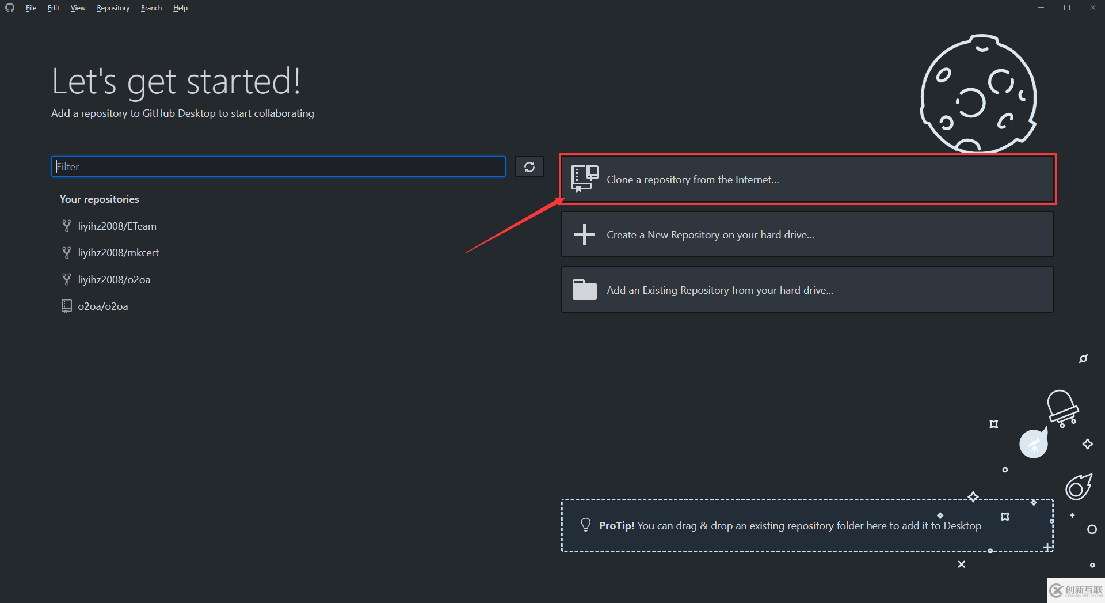Click the lightbulb icon in the ProTip box
1105x603 pixels.
(x=586, y=525)
